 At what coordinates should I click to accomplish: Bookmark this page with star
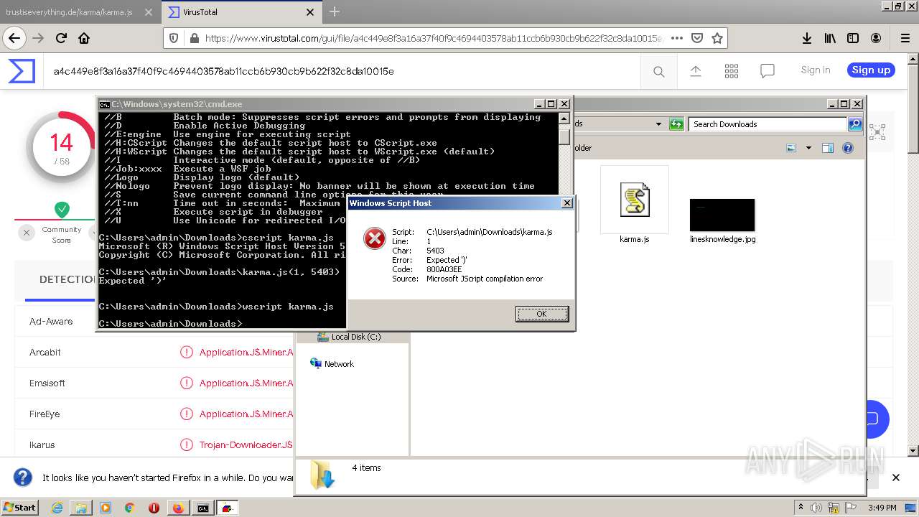click(x=717, y=38)
